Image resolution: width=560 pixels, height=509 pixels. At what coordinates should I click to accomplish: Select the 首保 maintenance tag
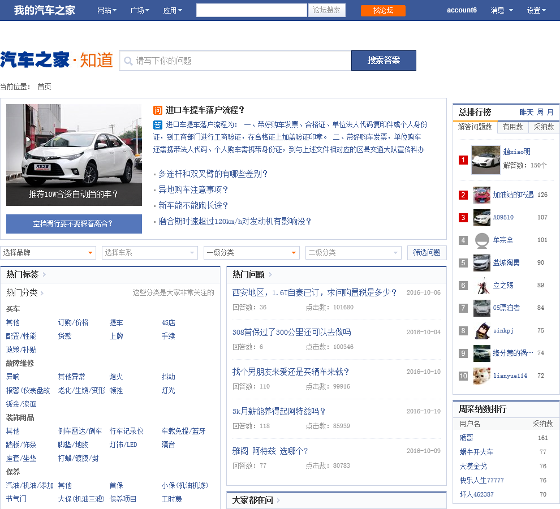point(116,485)
